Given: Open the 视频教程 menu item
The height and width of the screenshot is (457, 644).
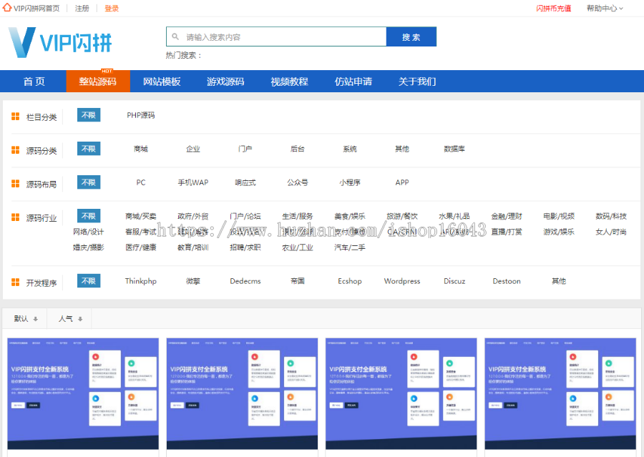Looking at the screenshot, I should [x=289, y=82].
